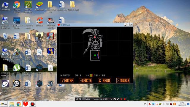
Task: Click the magnifier icon on recorder toolbar
Action: tap(80, 99)
